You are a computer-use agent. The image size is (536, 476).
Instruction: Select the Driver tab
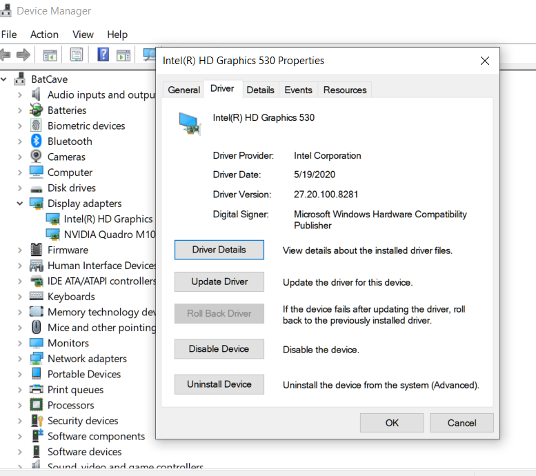coord(222,88)
